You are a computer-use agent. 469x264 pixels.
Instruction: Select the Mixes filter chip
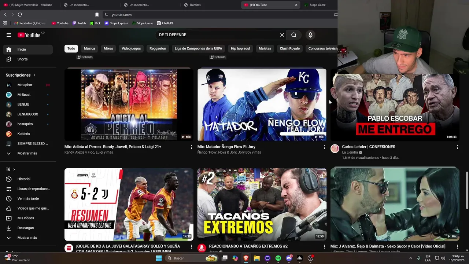108,48
